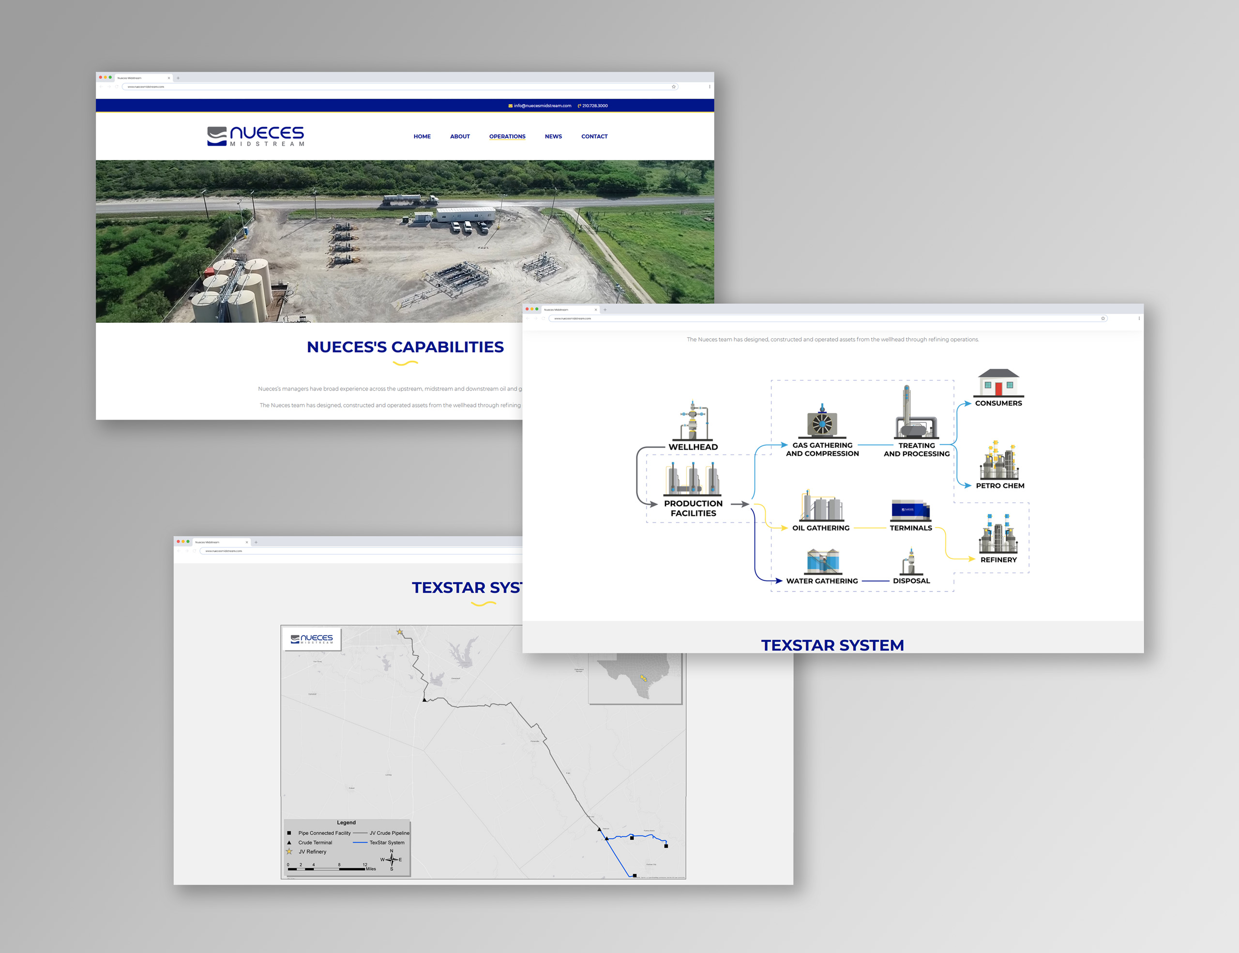Click the TEXSTAR SYSTEM heading in diagram window
This screenshot has height=953, width=1239.
pyautogui.click(x=832, y=645)
